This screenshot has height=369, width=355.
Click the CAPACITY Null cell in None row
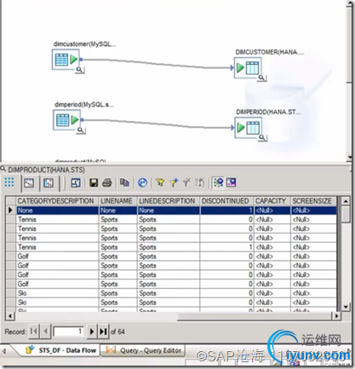click(x=272, y=210)
